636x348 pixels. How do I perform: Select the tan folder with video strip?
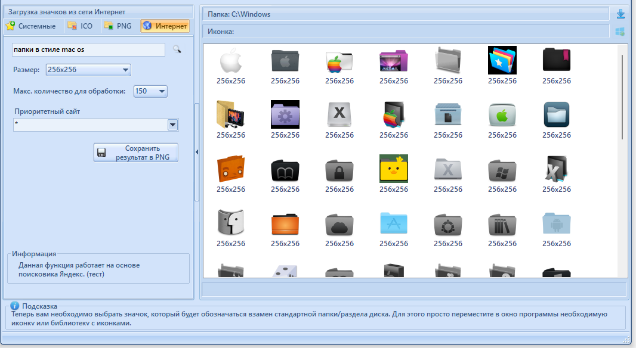coord(230,114)
